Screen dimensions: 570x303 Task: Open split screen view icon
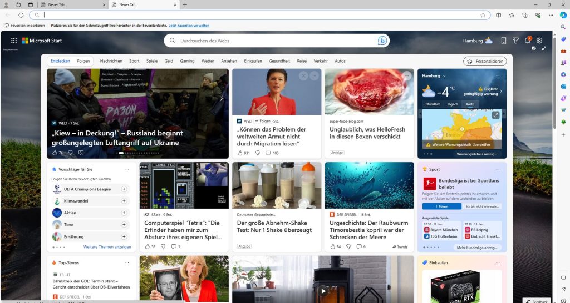tap(499, 15)
